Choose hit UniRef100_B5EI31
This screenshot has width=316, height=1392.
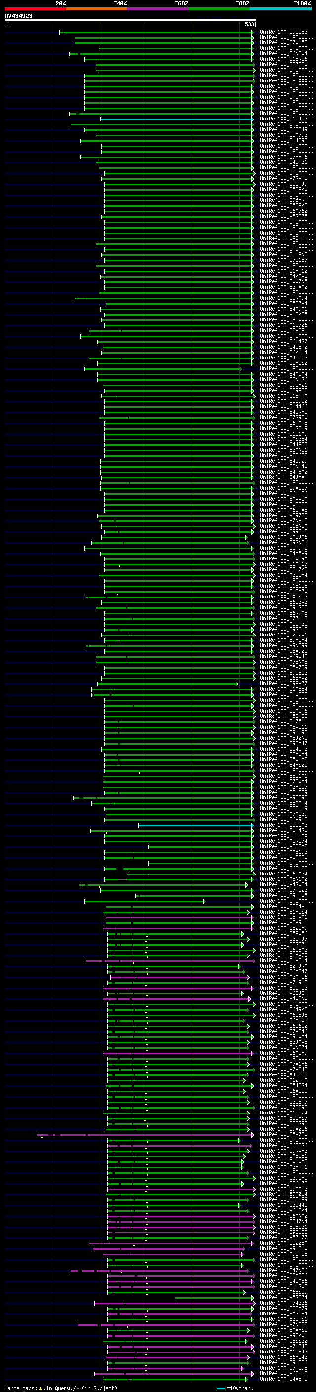(283, 1227)
